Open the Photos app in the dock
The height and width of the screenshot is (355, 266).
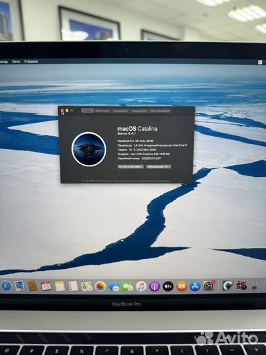(x=100, y=286)
